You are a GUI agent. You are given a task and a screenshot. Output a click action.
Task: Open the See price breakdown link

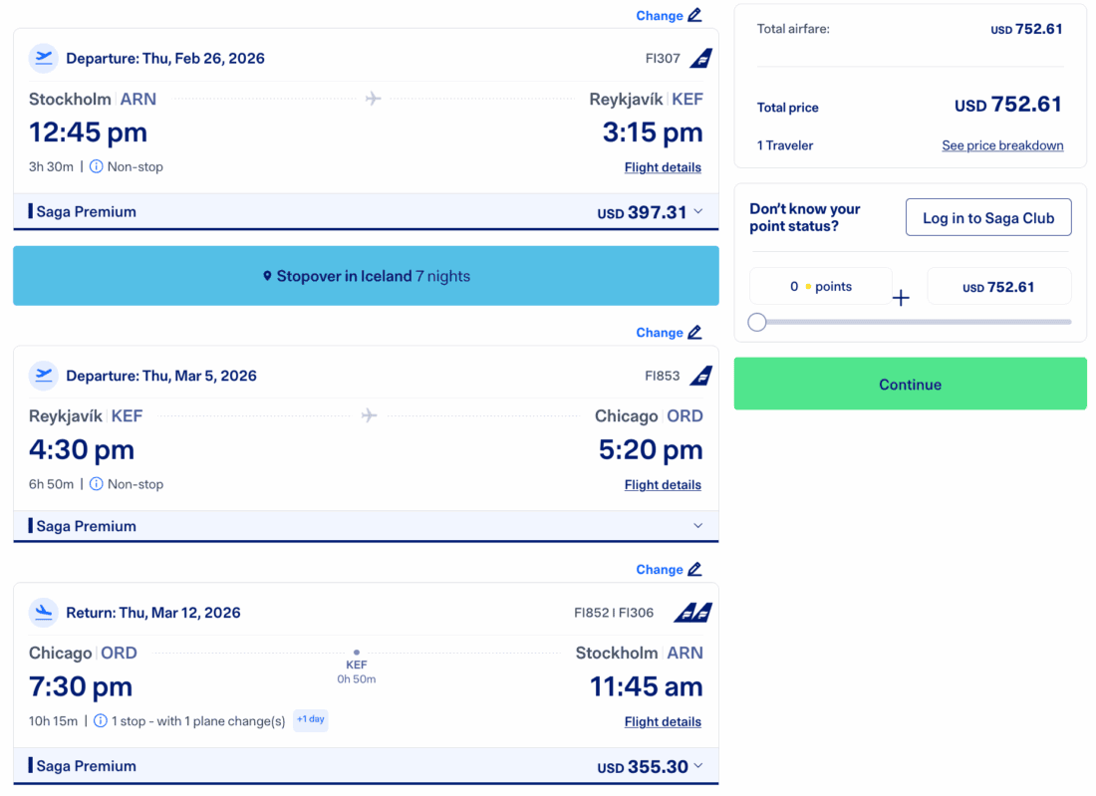(1002, 145)
